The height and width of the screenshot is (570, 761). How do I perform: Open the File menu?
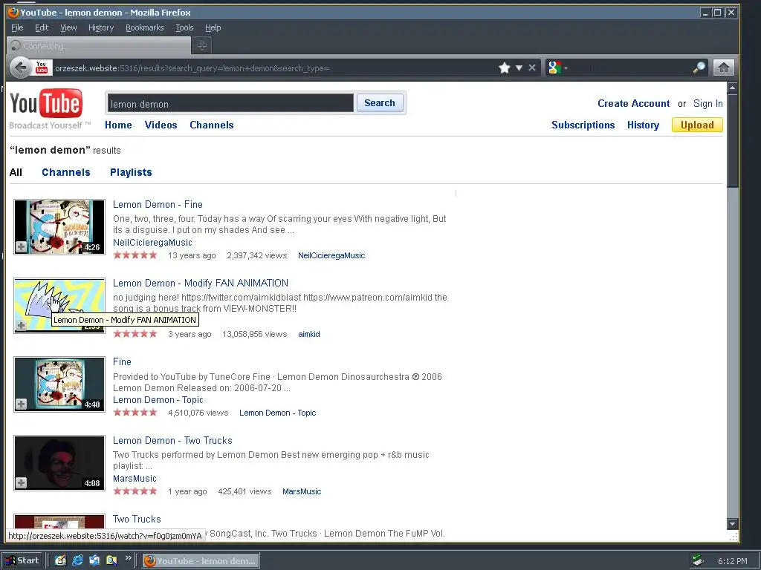click(x=17, y=27)
